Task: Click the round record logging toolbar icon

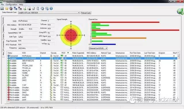Action: point(11,8)
